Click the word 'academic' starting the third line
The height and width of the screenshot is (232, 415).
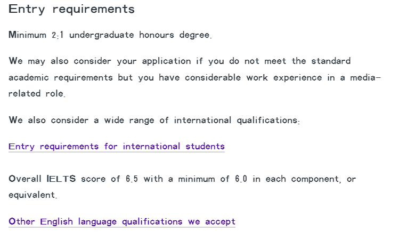[x=29, y=77]
